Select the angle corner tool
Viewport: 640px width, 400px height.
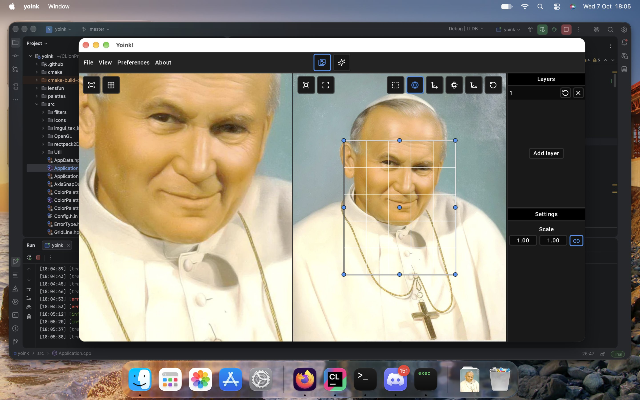point(473,85)
